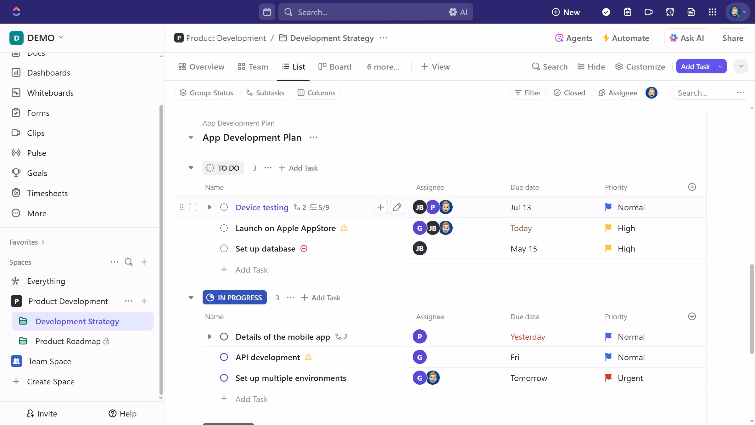
Task: Focus the top Search field
Action: [361, 12]
